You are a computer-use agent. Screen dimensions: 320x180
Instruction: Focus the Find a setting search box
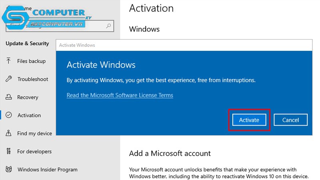60,26
